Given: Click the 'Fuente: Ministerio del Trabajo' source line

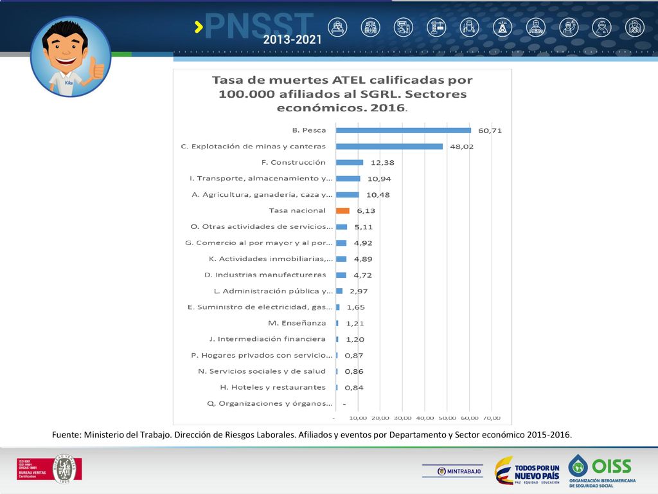Looking at the screenshot, I should pyautogui.click(x=312, y=435).
